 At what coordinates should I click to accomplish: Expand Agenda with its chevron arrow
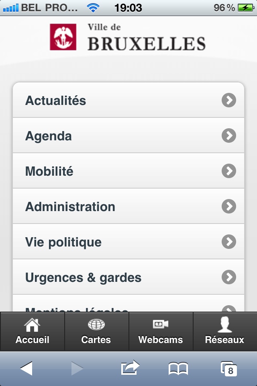tap(229, 136)
